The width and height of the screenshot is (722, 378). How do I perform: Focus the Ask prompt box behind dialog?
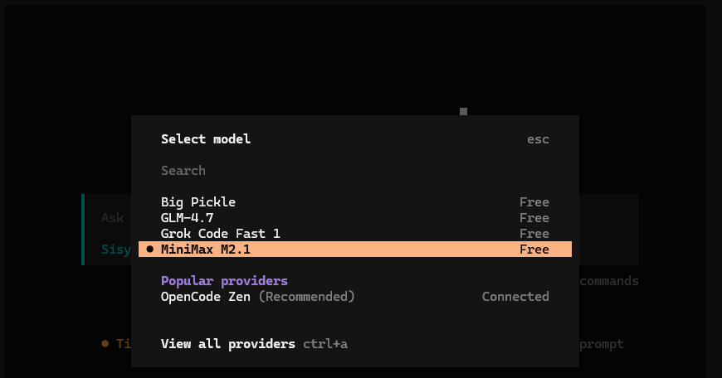click(112, 218)
